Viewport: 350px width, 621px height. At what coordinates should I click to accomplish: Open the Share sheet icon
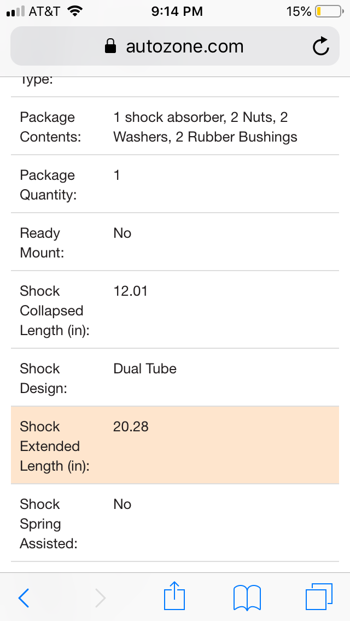(174, 595)
